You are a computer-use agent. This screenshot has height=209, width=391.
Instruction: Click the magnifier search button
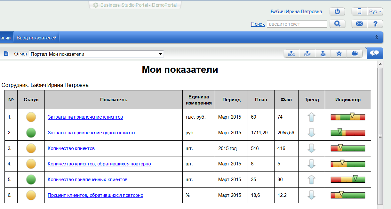(x=337, y=24)
